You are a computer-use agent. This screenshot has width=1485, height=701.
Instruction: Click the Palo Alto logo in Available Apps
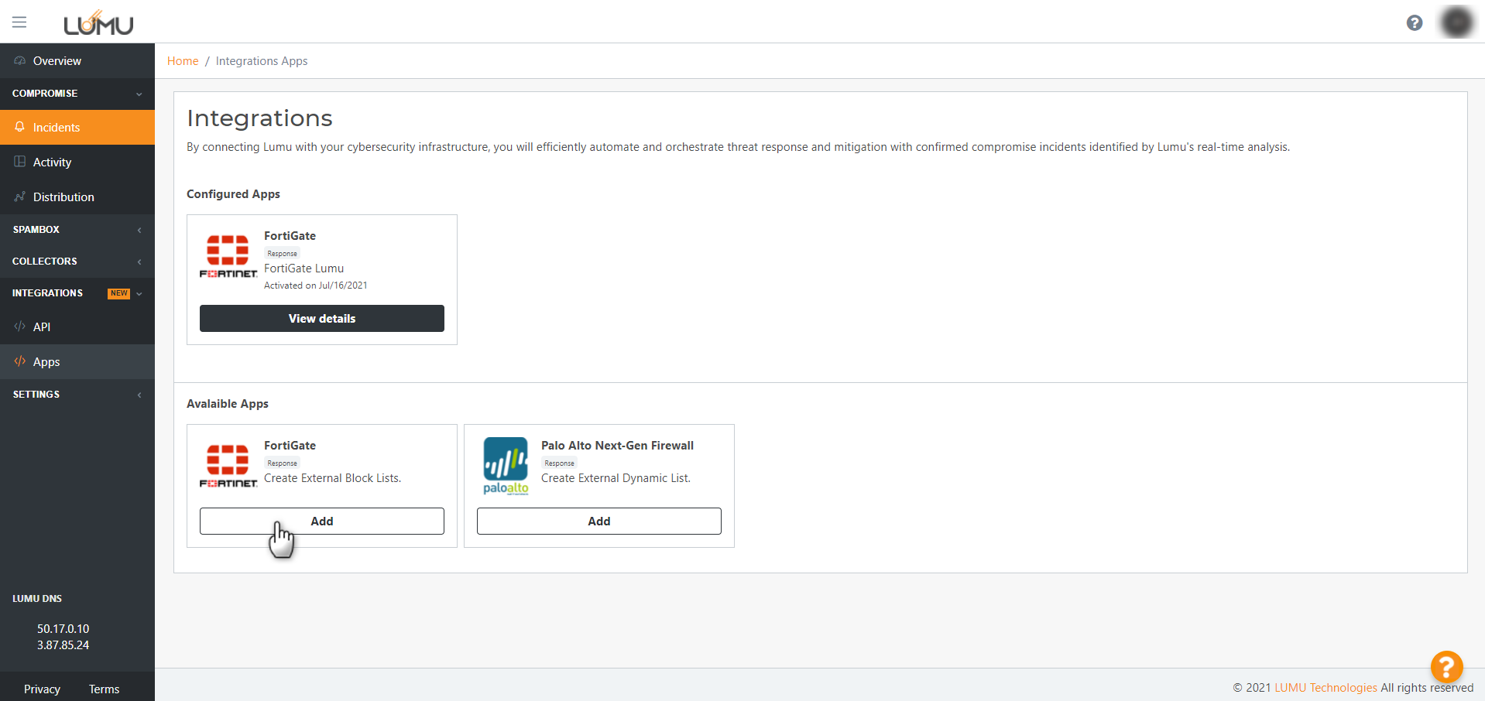506,466
